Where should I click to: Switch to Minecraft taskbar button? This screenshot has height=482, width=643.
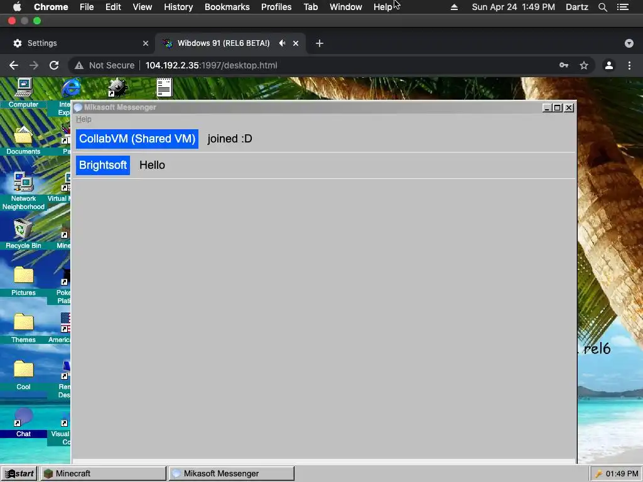103,473
